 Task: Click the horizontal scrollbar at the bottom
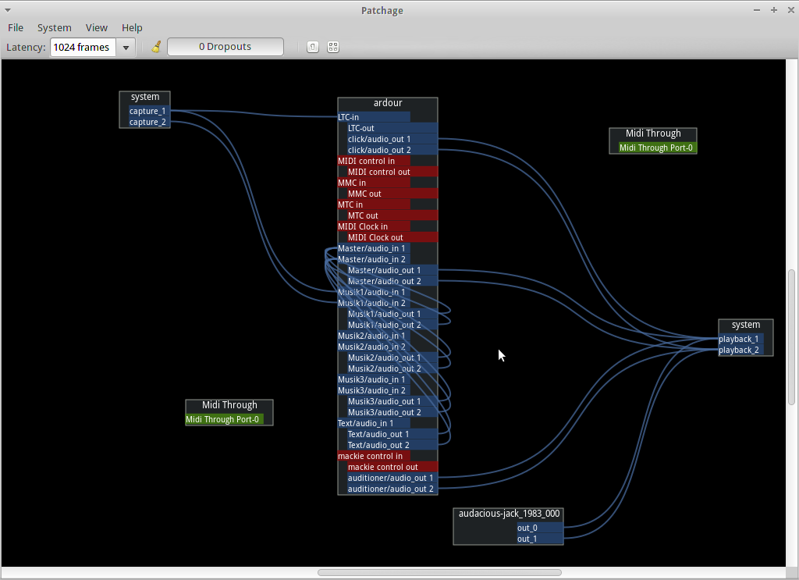point(439,572)
